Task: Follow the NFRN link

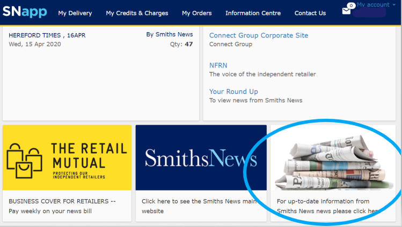Action: pyautogui.click(x=218, y=65)
